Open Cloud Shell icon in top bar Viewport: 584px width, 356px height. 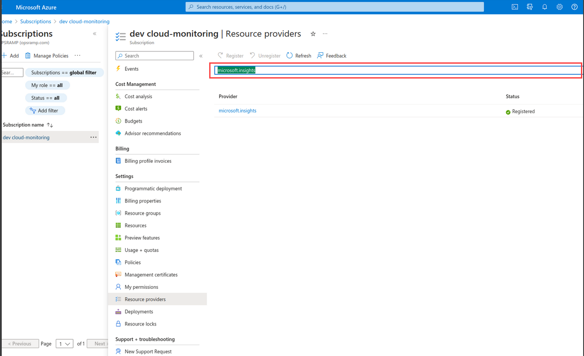[515, 7]
